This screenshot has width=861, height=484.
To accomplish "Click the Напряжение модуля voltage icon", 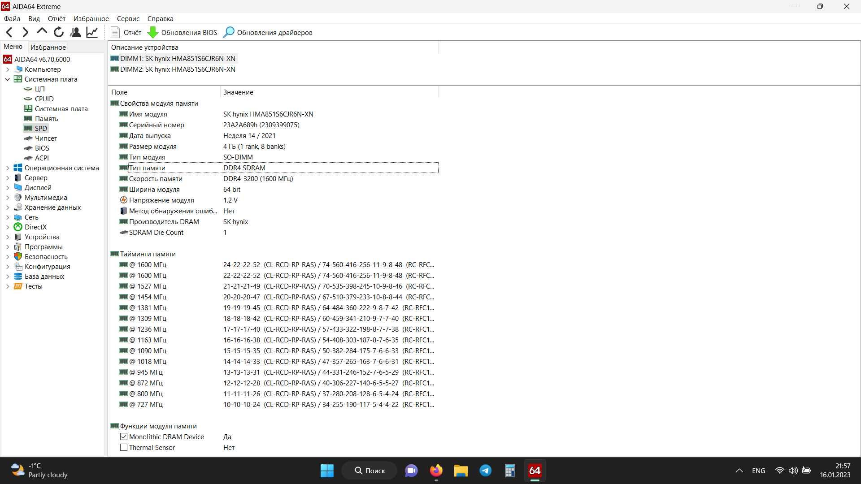I will 124,200.
